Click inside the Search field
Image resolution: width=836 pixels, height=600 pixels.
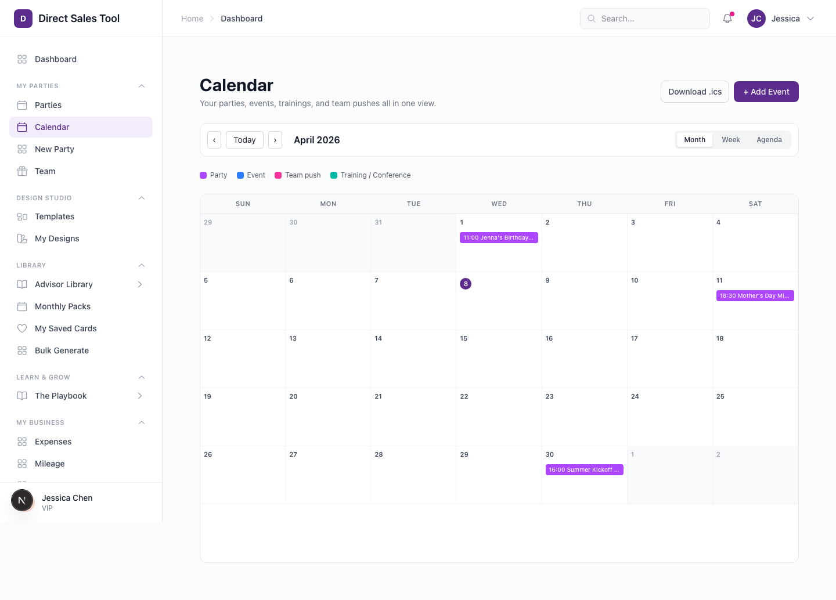644,18
